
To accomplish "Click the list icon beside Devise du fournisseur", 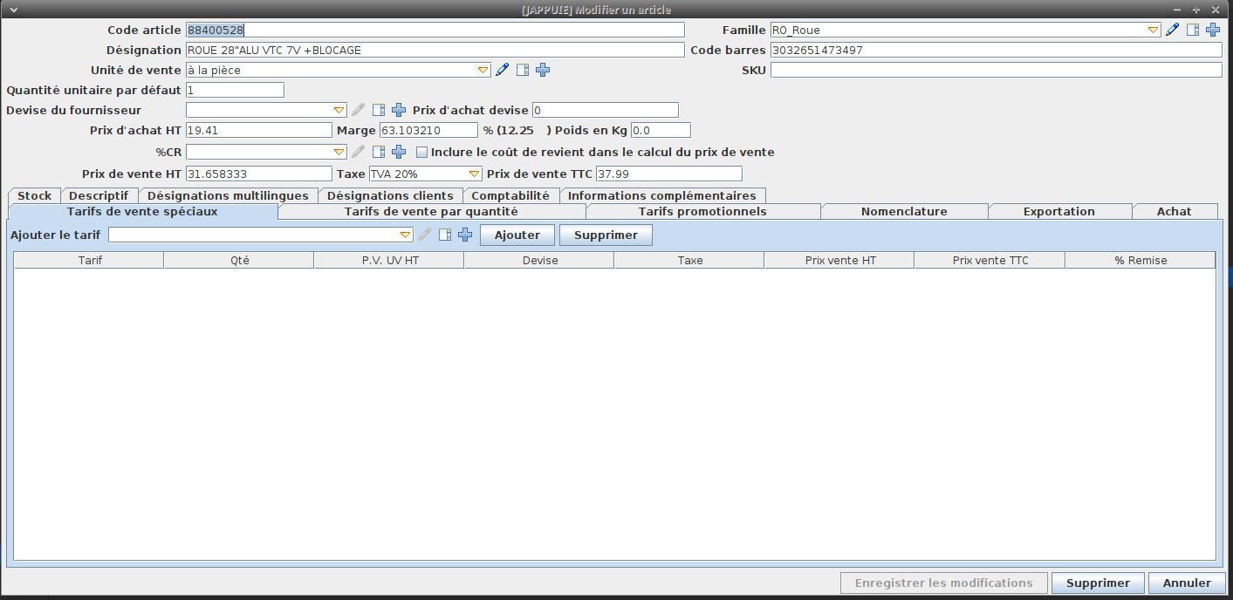I will 379,111.
